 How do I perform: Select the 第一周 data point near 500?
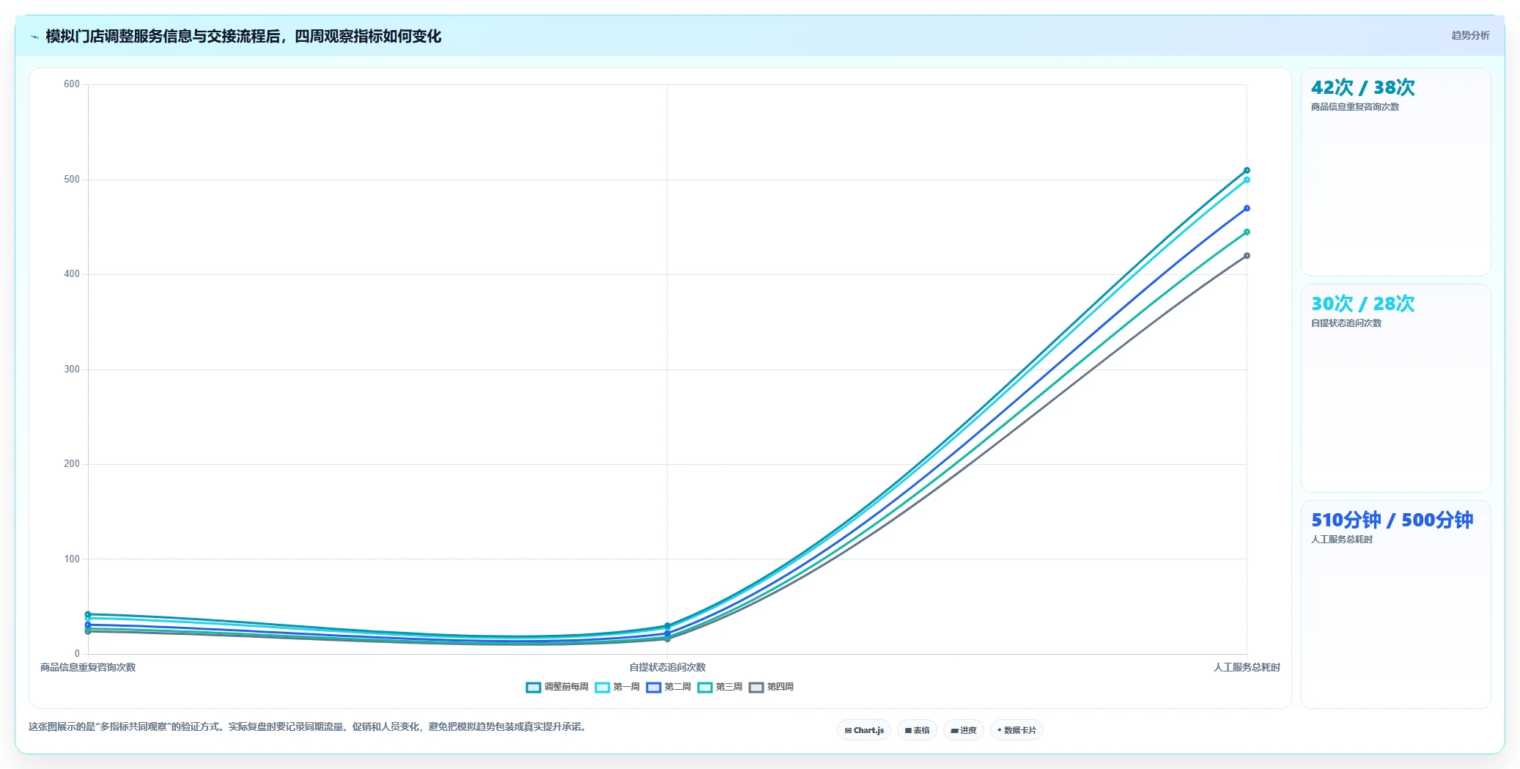[x=1247, y=180]
